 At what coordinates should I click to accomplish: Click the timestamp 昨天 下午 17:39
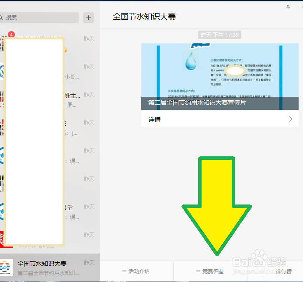click(x=219, y=35)
